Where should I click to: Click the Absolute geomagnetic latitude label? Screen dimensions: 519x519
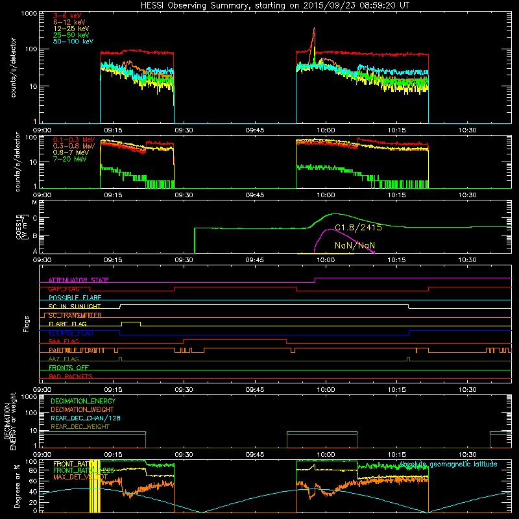click(x=448, y=464)
